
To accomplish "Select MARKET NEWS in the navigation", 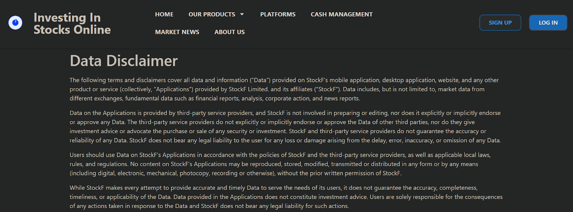I will click(x=177, y=32).
